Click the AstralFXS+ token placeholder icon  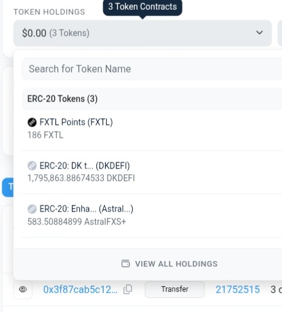32,209
